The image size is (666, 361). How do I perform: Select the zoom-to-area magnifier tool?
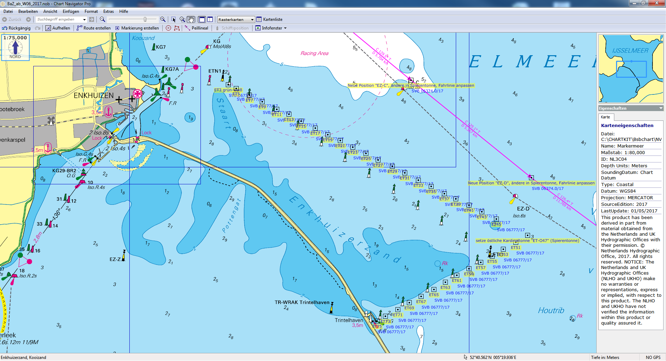(182, 19)
